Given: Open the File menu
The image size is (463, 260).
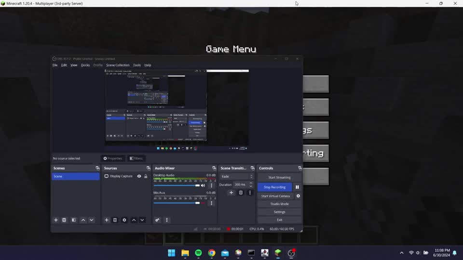Looking at the screenshot, I should point(55,65).
